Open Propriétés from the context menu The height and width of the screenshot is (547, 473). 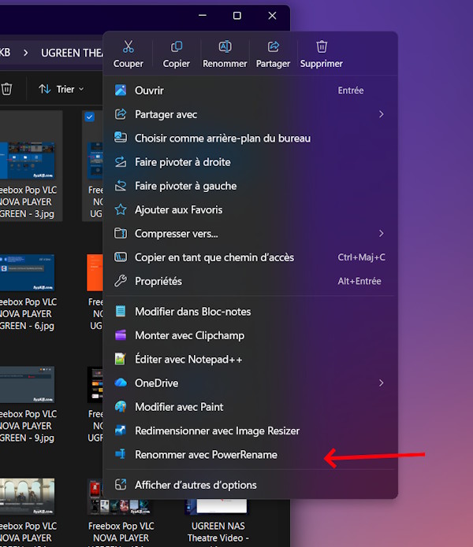158,281
